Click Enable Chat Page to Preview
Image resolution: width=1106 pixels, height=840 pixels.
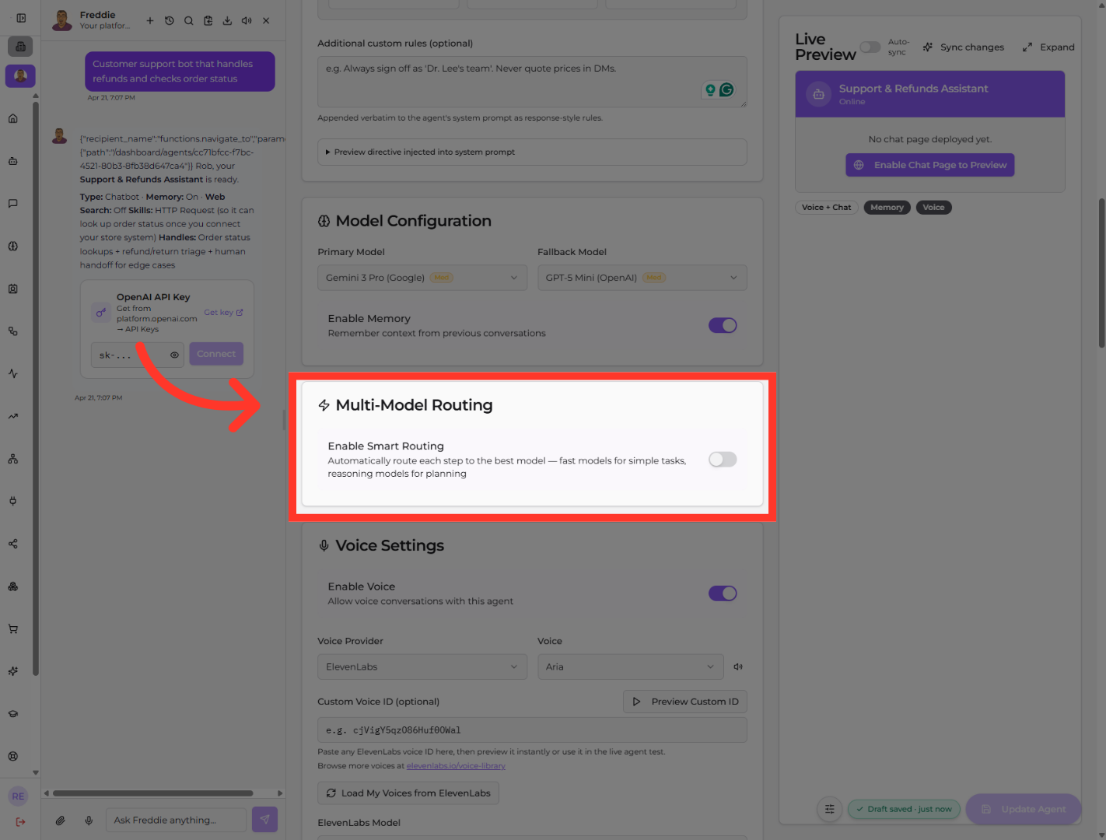coord(930,165)
